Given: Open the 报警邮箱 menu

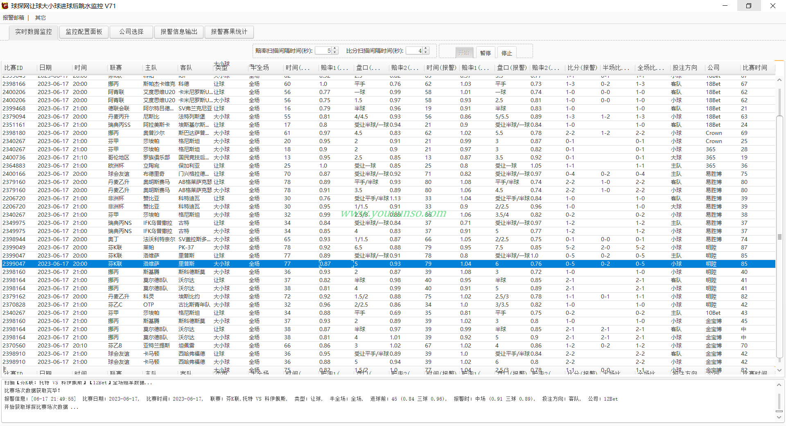Looking at the screenshot, I should tap(14, 18).
